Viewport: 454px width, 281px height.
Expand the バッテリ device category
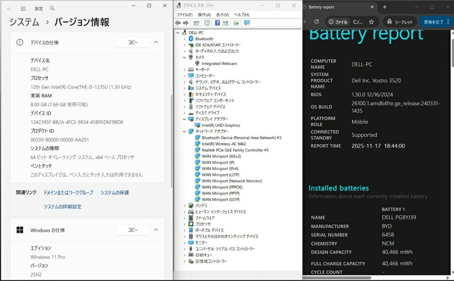pos(185,206)
